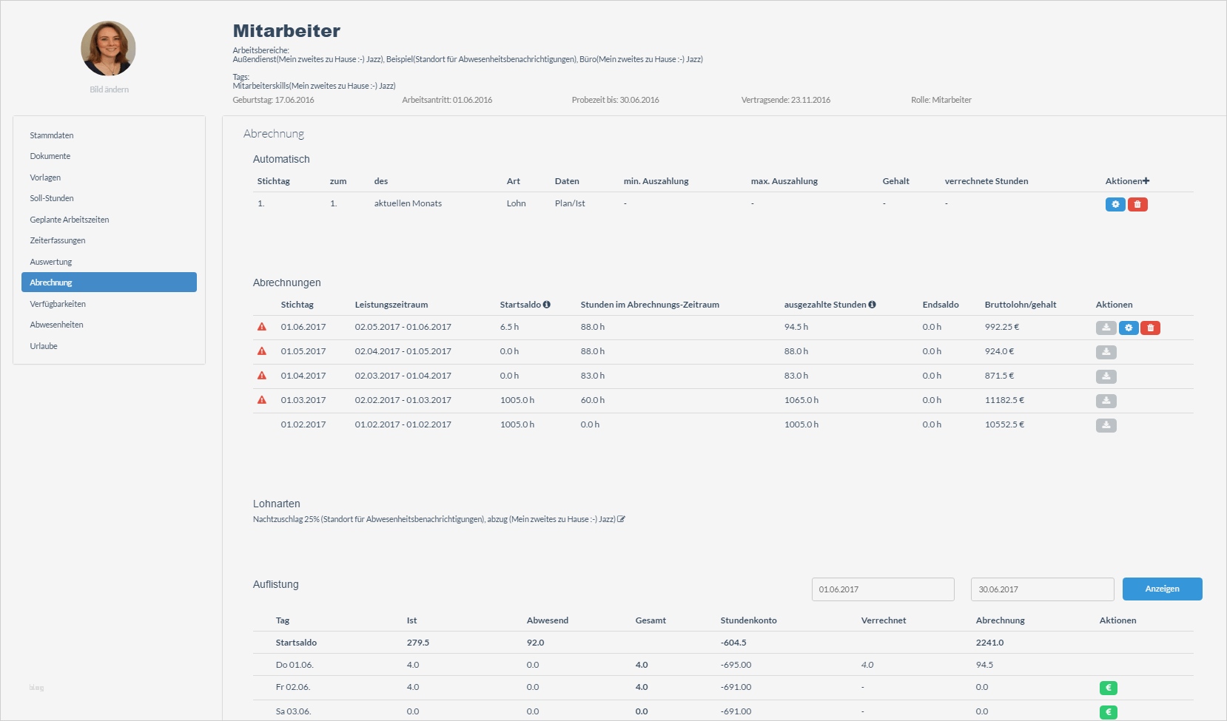Delete the automatic billing rule
This screenshot has height=721, width=1227.
click(1137, 204)
